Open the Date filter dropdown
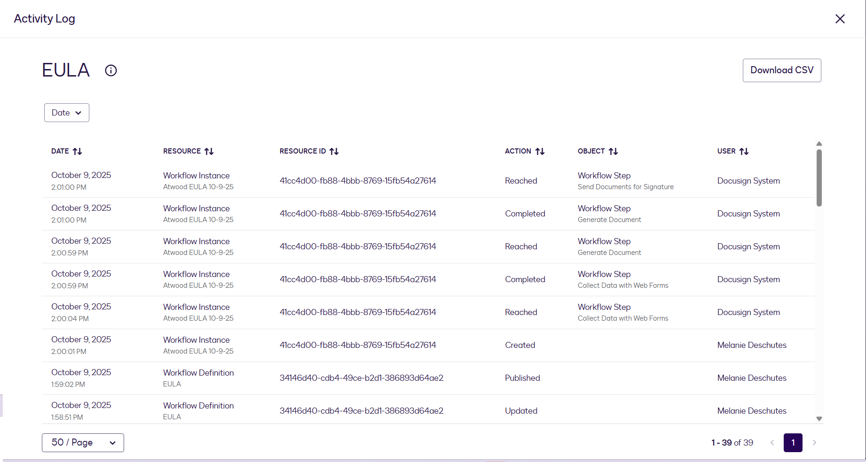The height and width of the screenshot is (462, 866). point(67,113)
